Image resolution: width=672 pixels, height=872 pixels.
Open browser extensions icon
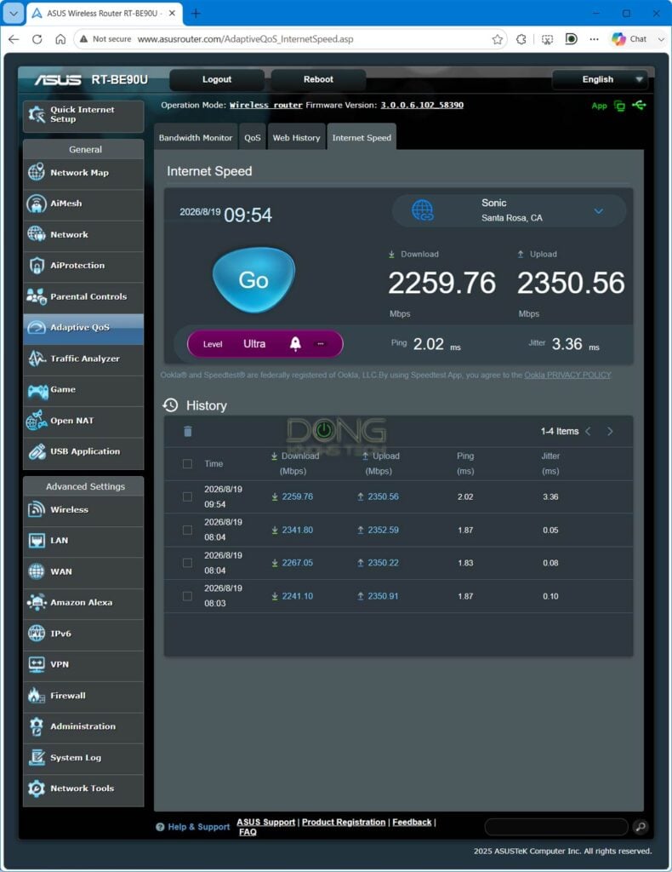[521, 39]
